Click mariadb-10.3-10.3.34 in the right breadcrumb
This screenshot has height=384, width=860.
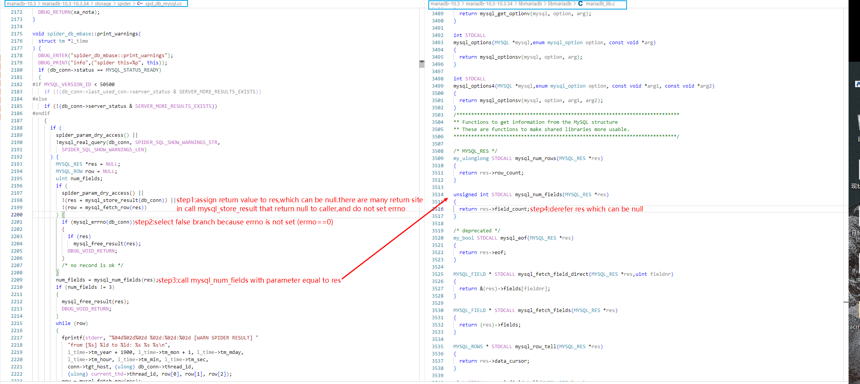(489, 3)
